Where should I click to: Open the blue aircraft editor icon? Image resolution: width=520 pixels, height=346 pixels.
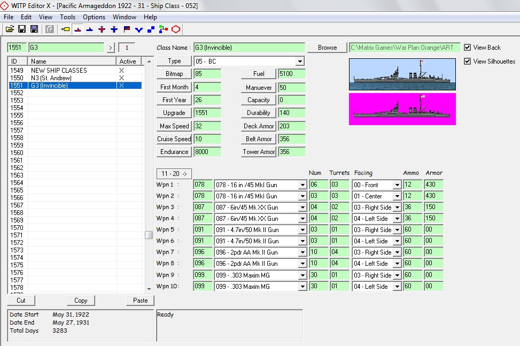[114, 29]
